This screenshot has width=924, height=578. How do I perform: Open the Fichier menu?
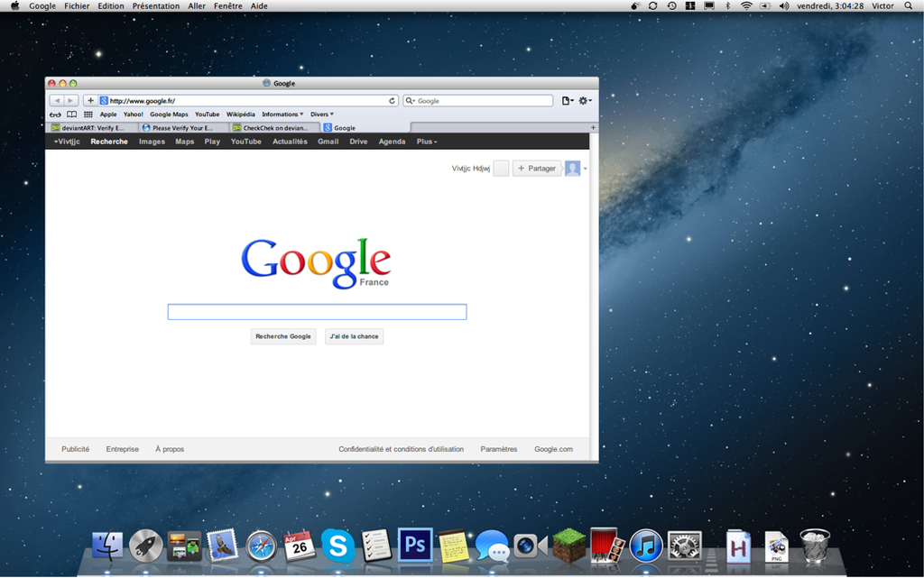pyautogui.click(x=77, y=6)
